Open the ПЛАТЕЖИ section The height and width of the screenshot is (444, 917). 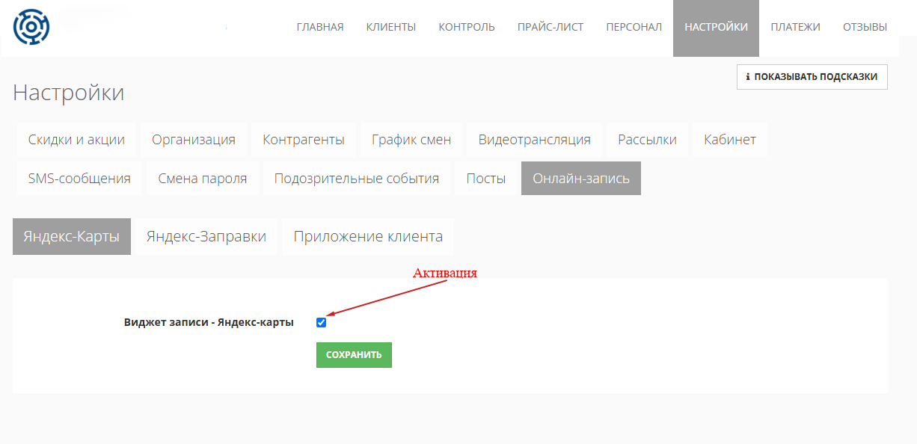[795, 27]
